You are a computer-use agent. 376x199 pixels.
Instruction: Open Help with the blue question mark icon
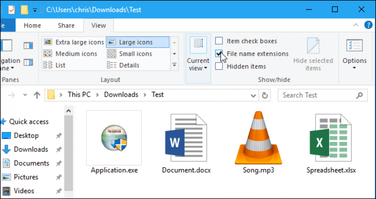(368, 25)
